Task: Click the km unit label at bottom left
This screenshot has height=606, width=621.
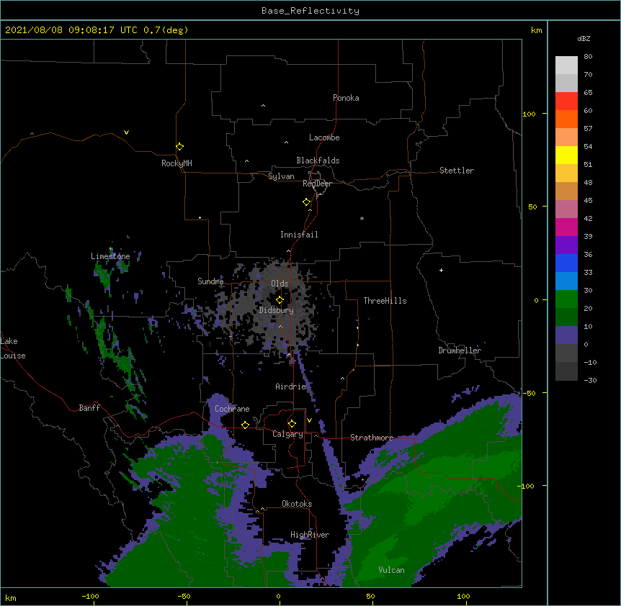Action: pos(11,597)
